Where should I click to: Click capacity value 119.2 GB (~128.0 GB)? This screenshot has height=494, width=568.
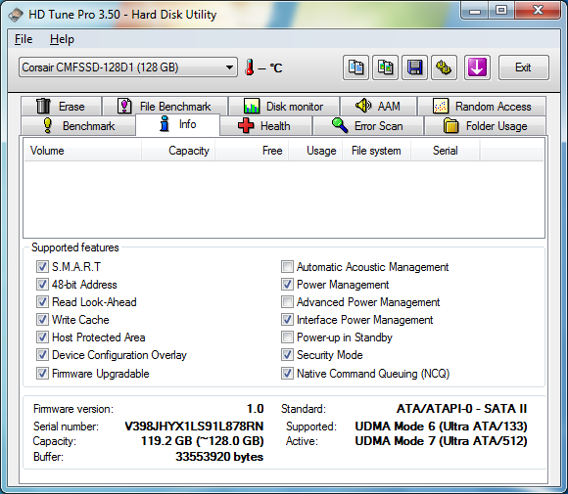pyautogui.click(x=202, y=441)
